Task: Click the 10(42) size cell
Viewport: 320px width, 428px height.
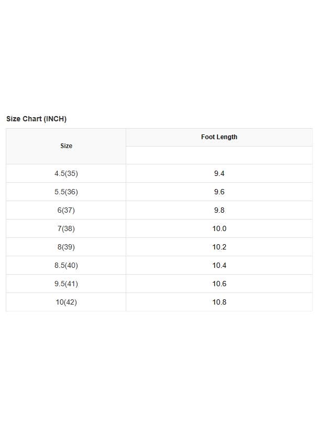Action: tap(66, 302)
